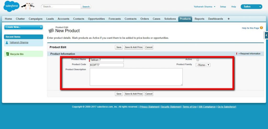Click the Search button
268x129 pixels.
tap(86, 7)
